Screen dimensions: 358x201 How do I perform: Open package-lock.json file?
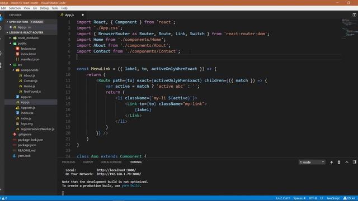[x=30, y=140]
